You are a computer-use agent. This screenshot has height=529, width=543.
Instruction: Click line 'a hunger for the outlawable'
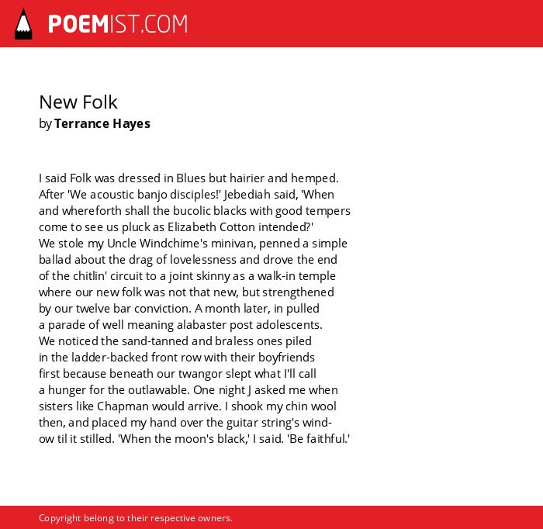tap(188, 390)
